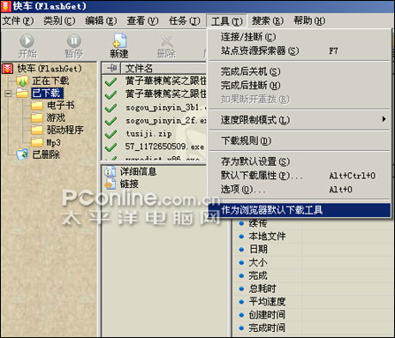This screenshot has width=395, height=338.
Task: Click the 大小 detail row
Action: point(258,262)
